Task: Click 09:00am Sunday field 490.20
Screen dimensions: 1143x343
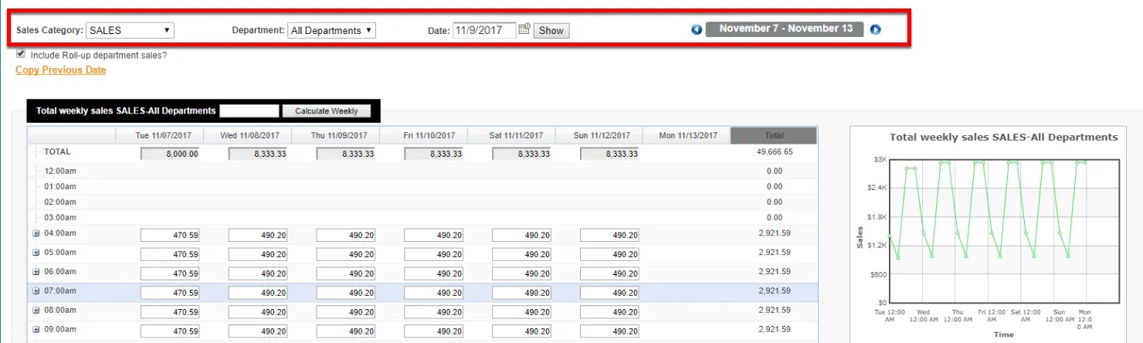Action: [610, 331]
